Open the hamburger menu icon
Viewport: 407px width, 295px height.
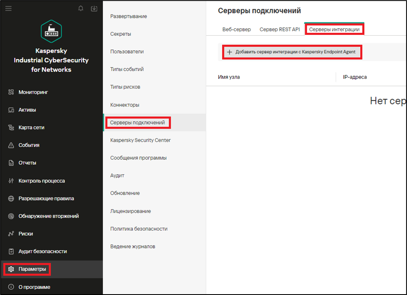(x=9, y=9)
